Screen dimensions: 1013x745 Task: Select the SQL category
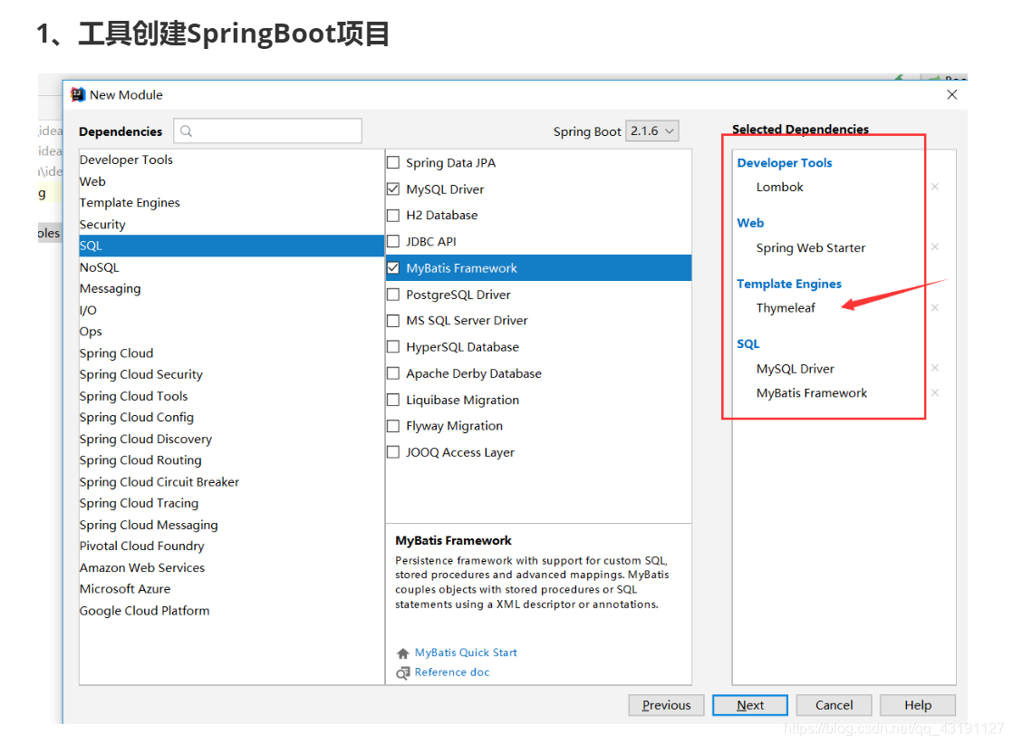click(x=231, y=246)
